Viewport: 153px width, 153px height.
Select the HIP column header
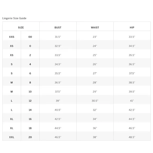click(x=132, y=27)
